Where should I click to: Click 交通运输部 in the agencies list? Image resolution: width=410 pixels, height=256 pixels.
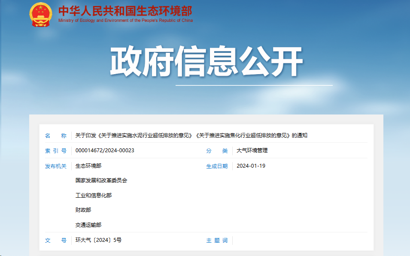pyautogui.click(x=88, y=225)
